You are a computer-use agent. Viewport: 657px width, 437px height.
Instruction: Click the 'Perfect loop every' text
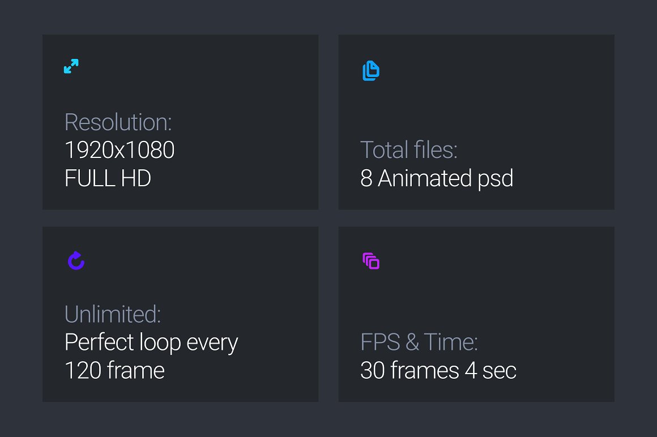151,342
